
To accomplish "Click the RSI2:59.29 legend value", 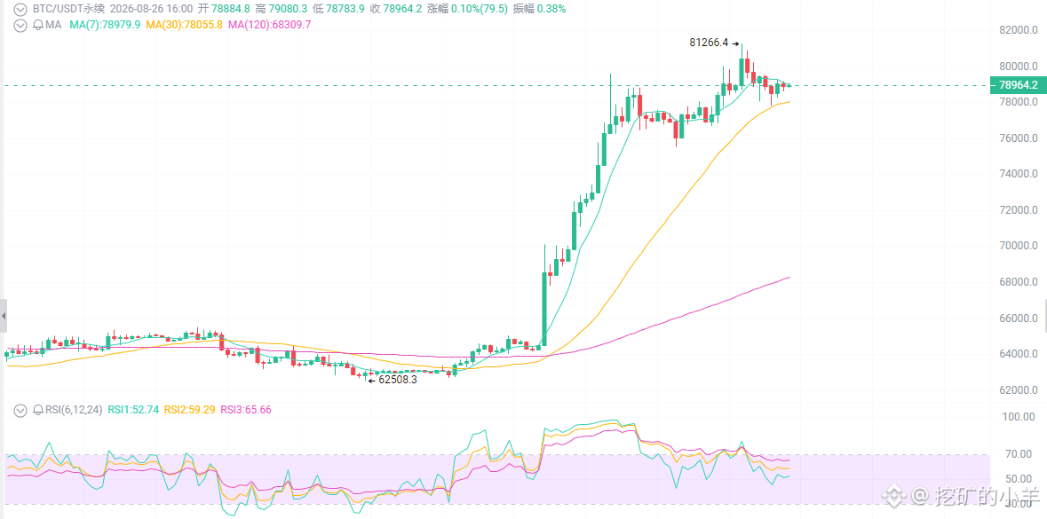I will click(190, 410).
